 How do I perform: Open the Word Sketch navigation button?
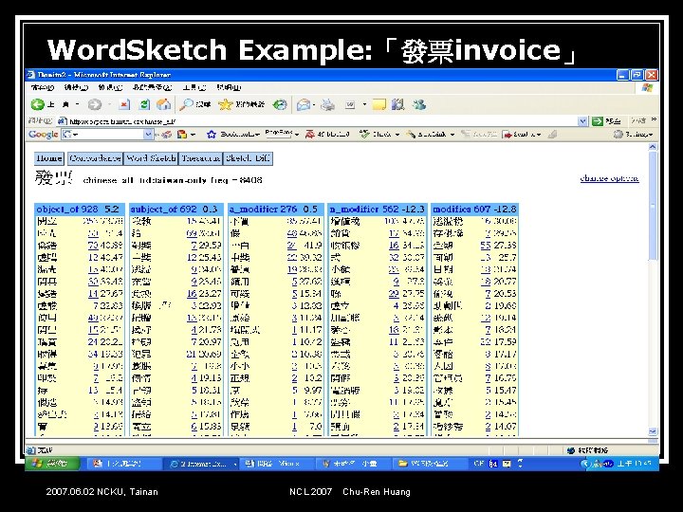151,158
